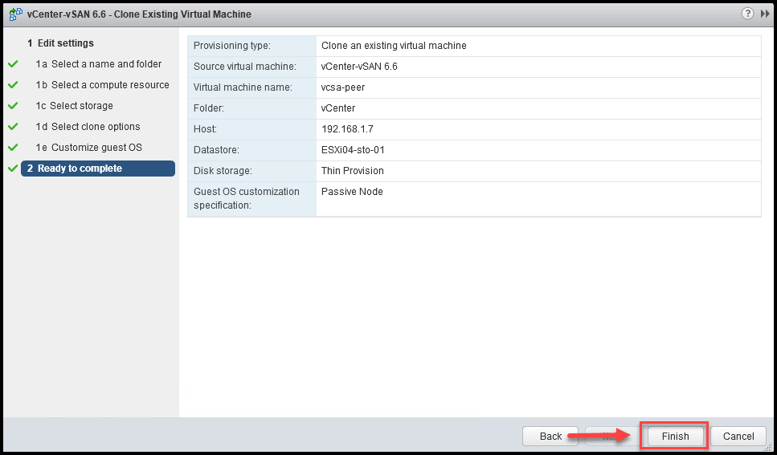Click green checkmark beside Select a name and folder
The width and height of the screenshot is (777, 455).
click(14, 64)
